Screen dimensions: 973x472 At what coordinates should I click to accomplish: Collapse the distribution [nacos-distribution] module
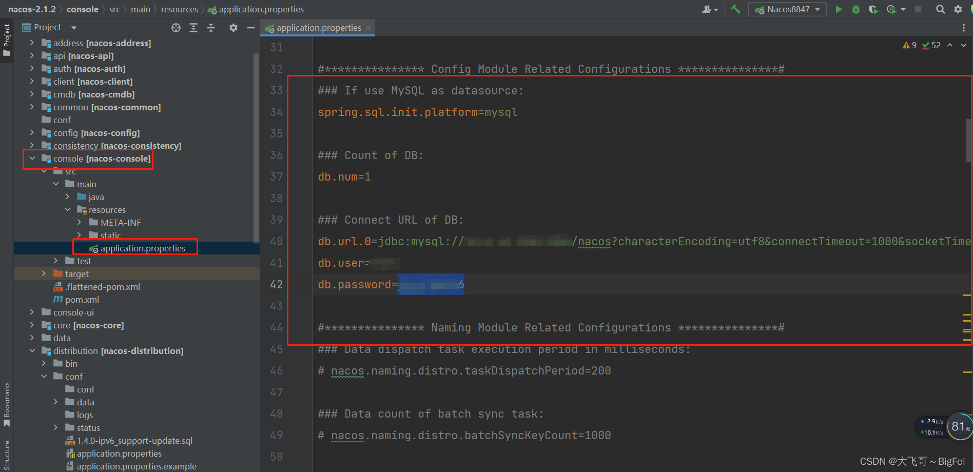pos(32,351)
